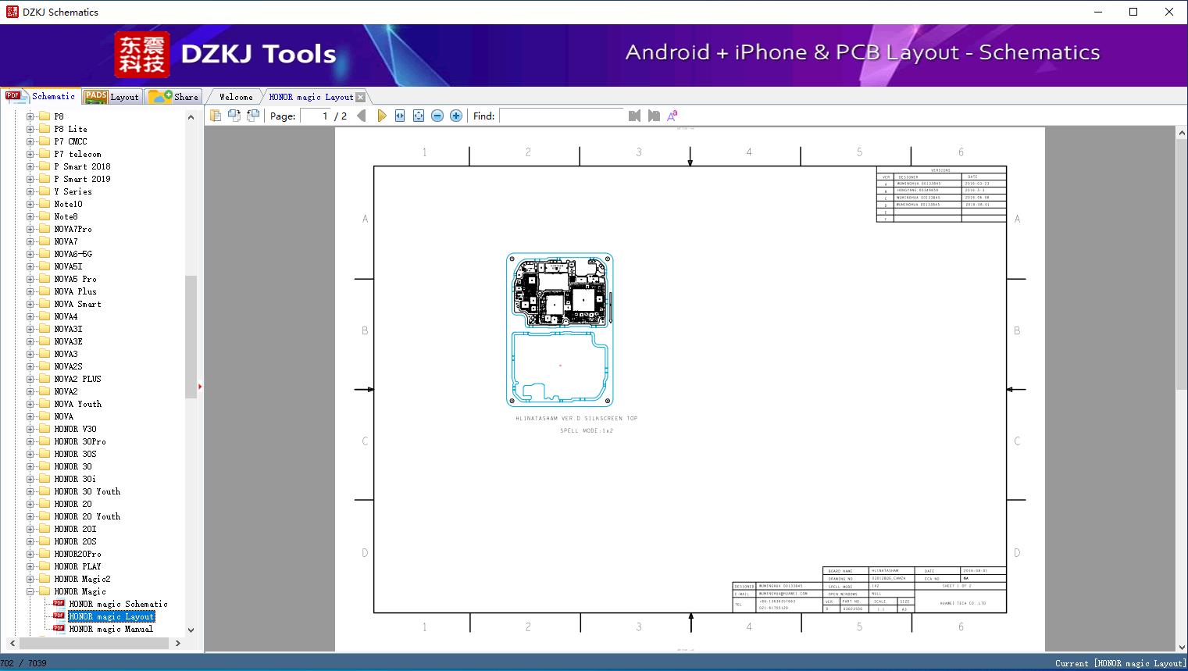The width and height of the screenshot is (1188, 671).
Task: Expand the P8 Lite tree node
Action: click(x=30, y=129)
